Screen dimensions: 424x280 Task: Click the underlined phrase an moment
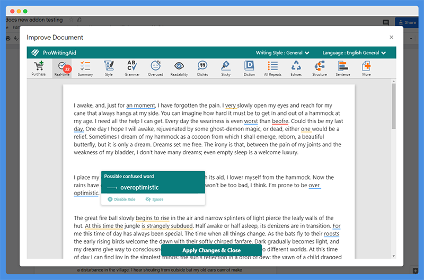click(x=140, y=105)
